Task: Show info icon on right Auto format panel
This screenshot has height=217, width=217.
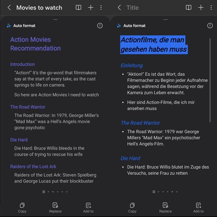Action: 210,26
